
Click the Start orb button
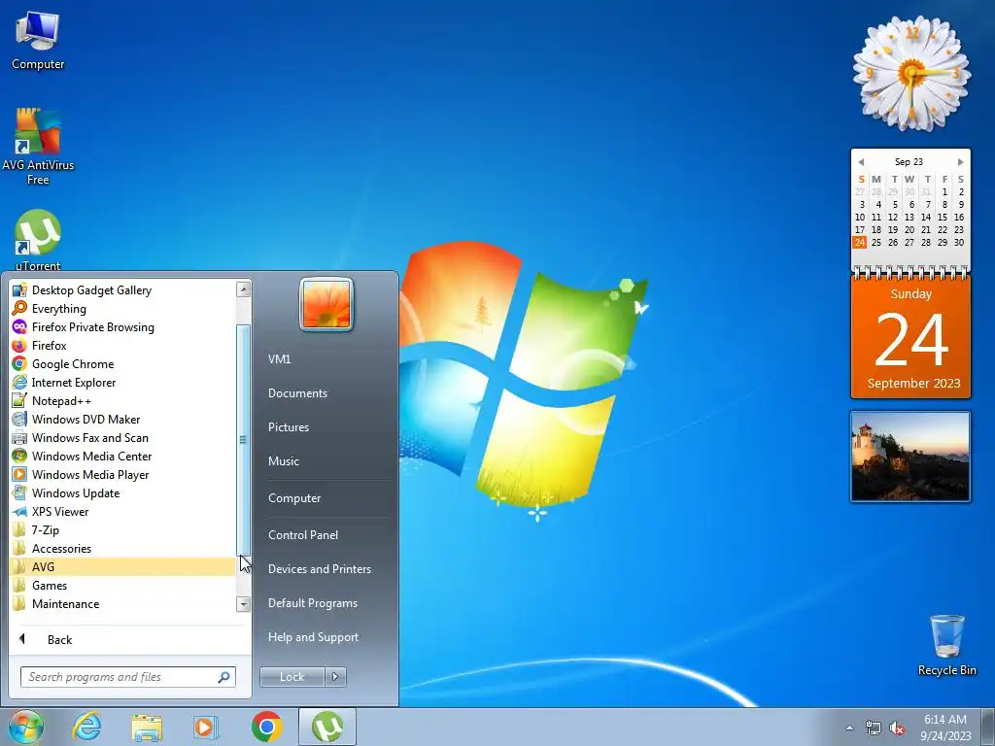26,727
